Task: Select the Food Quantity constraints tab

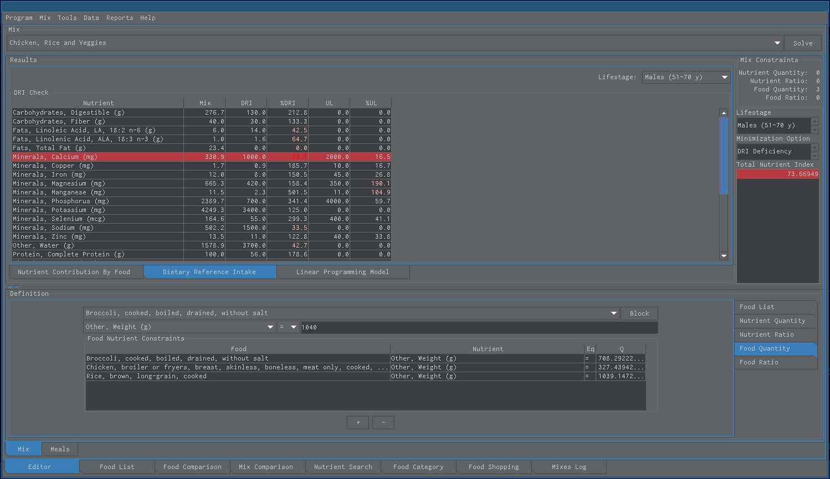Action: coord(775,348)
